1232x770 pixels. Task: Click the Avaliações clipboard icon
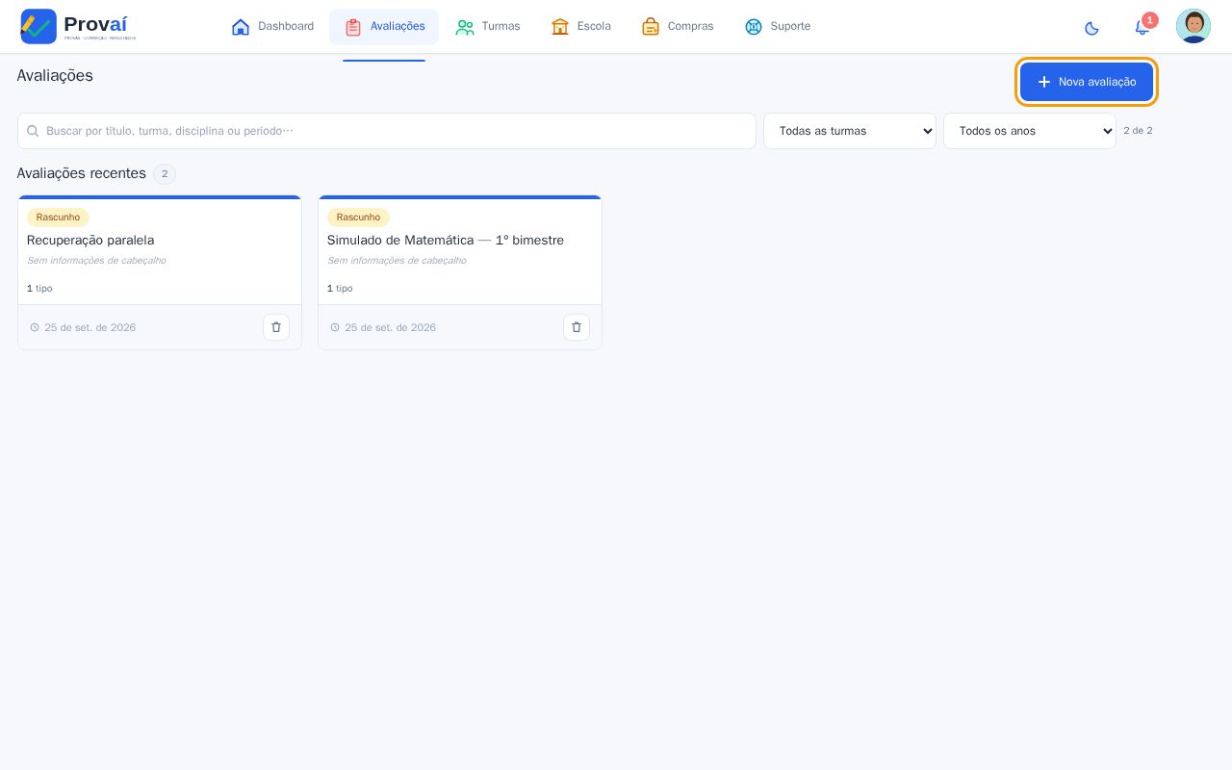(353, 27)
